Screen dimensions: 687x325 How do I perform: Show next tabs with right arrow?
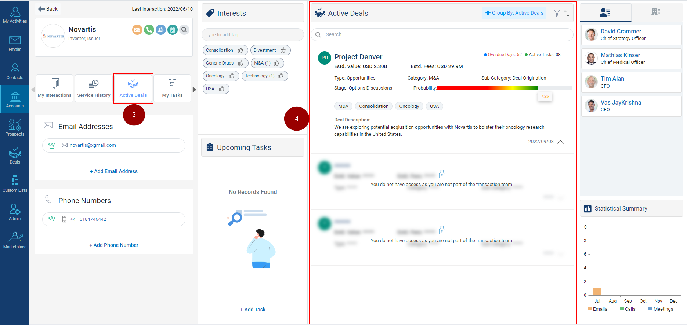click(195, 90)
